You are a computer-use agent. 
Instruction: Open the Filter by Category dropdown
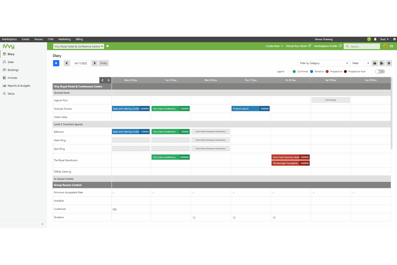[324, 63]
